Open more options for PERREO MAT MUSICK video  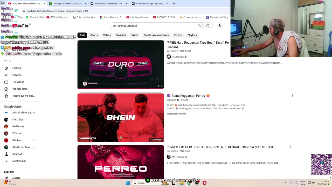(x=290, y=147)
